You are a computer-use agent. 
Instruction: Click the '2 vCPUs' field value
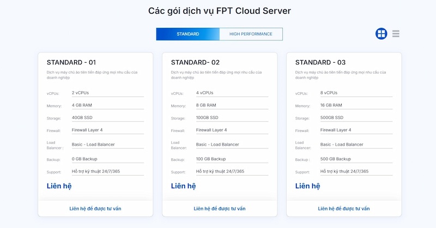click(x=82, y=93)
